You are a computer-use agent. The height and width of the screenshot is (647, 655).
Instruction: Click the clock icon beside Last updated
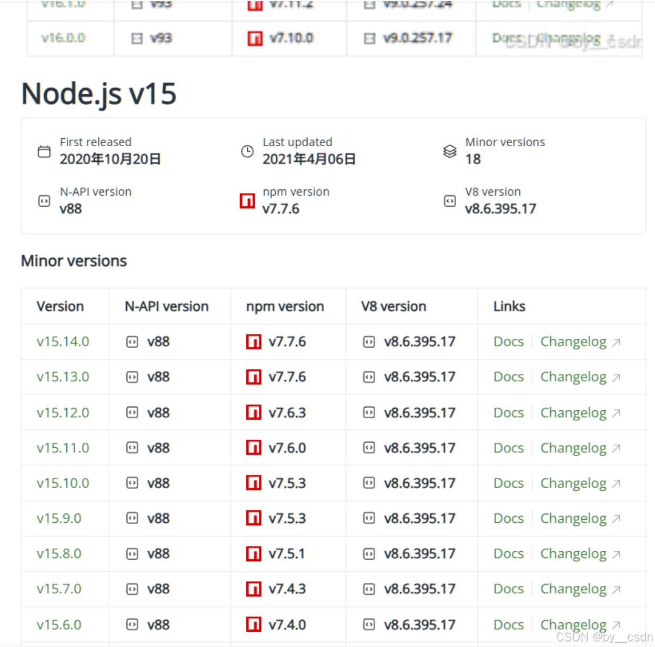click(x=247, y=152)
